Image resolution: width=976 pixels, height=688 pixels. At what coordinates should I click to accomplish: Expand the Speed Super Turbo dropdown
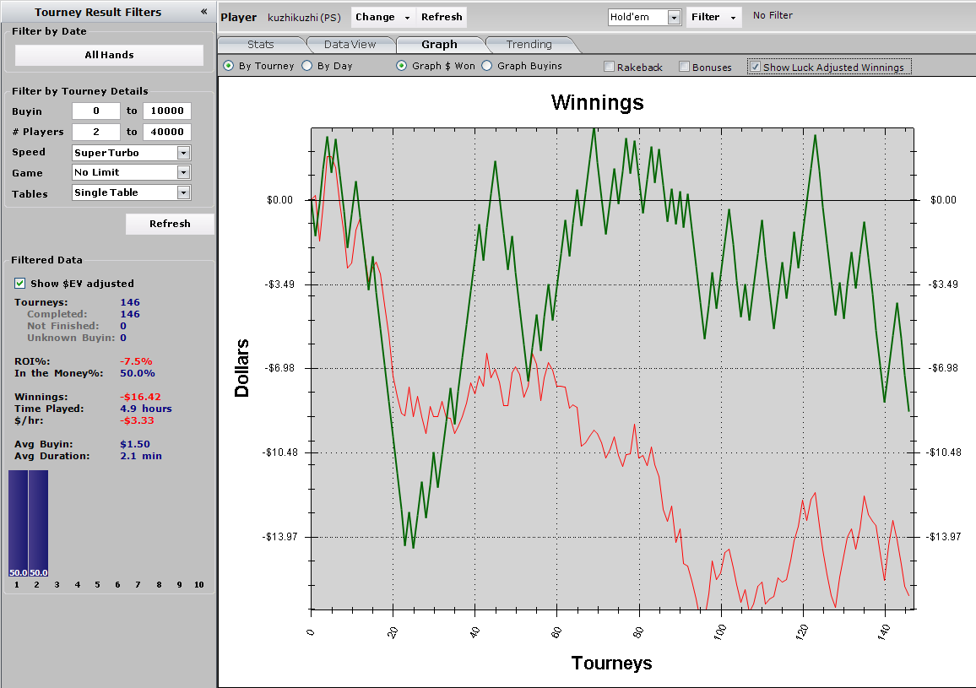tap(183, 153)
